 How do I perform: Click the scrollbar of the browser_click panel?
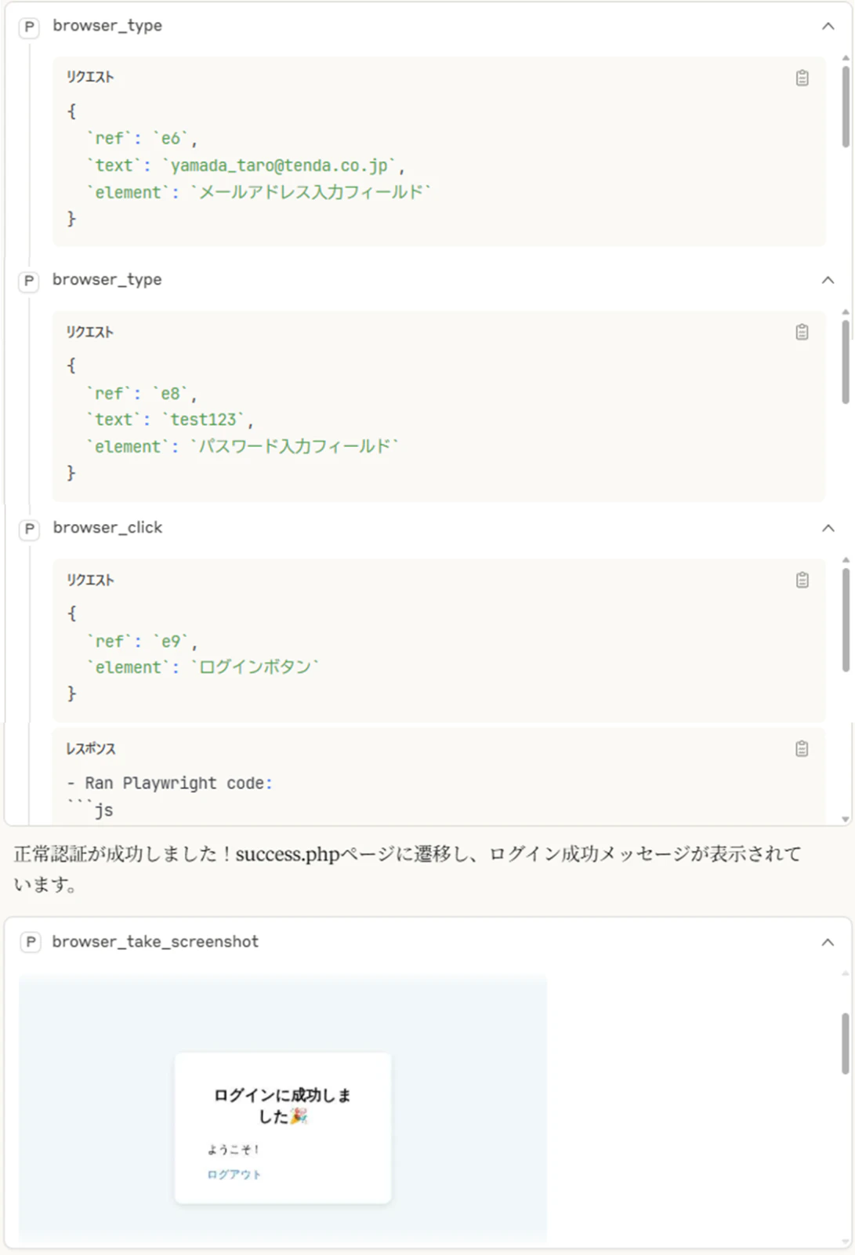click(846, 620)
